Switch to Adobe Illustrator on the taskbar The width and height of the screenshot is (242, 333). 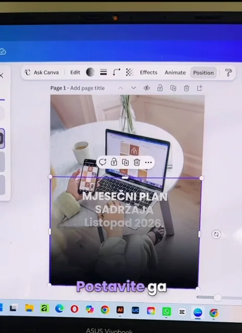coord(120,310)
